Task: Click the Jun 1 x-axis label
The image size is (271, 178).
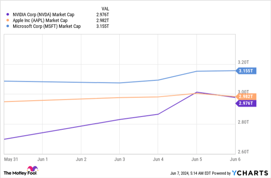Action: (43, 159)
